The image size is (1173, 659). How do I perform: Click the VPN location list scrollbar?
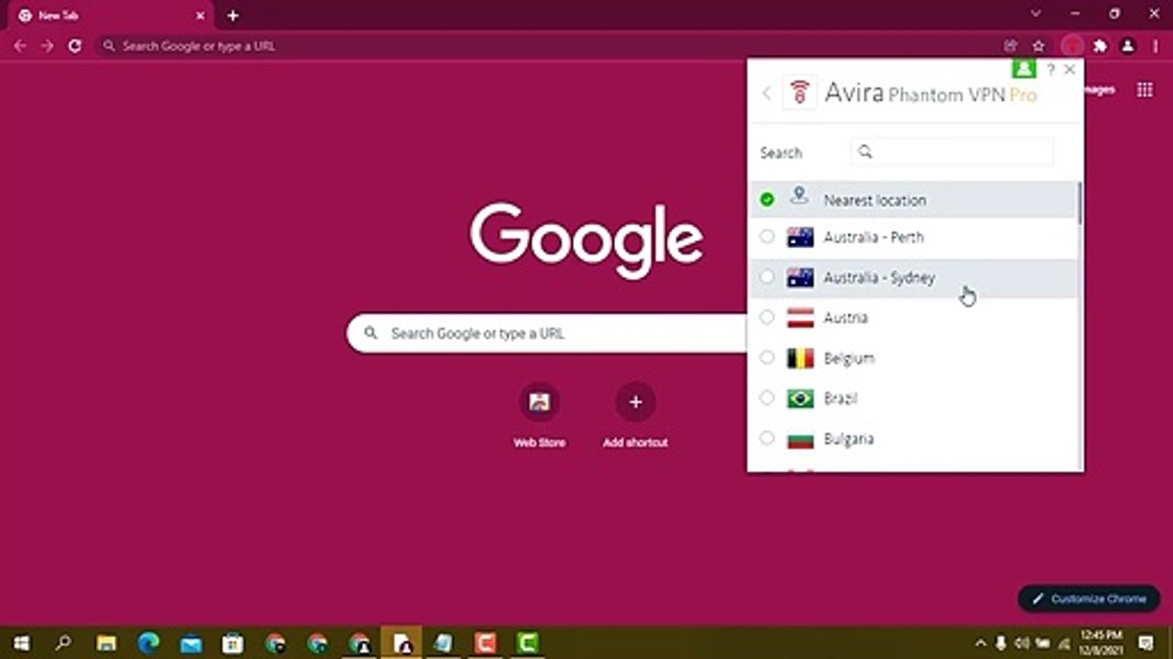1080,203
